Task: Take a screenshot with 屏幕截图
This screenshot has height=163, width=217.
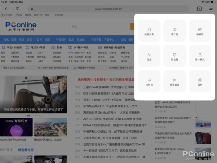Action: click(175, 81)
